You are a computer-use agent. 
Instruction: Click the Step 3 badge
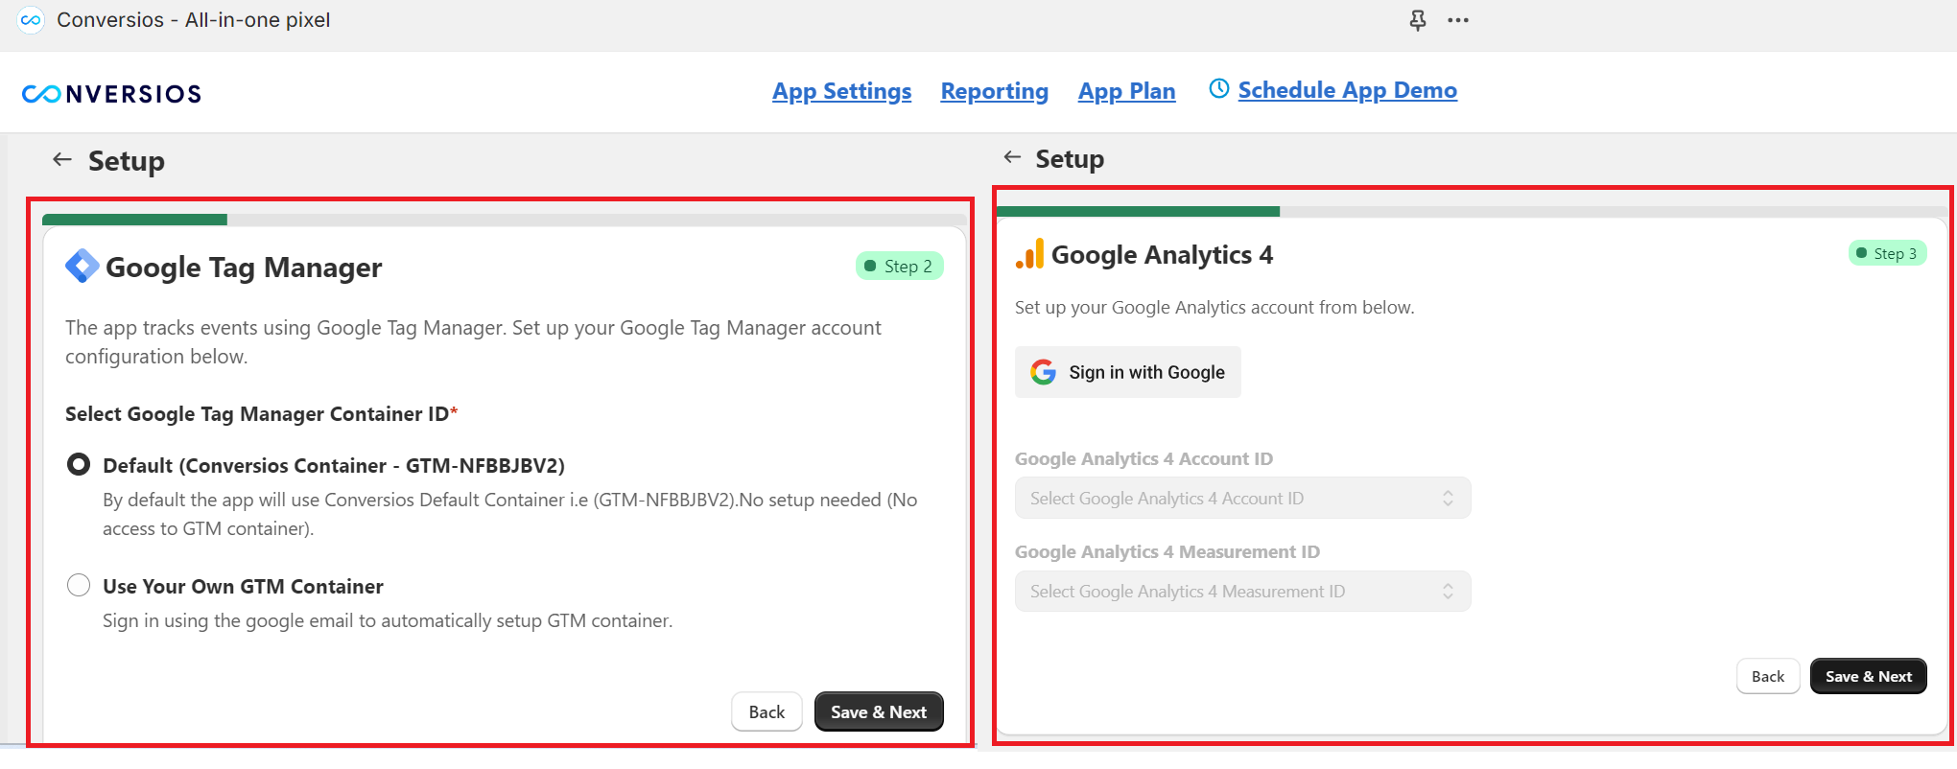tap(1888, 253)
